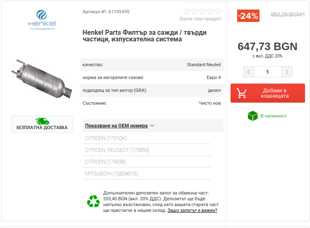
Task: Rate product with fourth star
Action: [x=210, y=11]
